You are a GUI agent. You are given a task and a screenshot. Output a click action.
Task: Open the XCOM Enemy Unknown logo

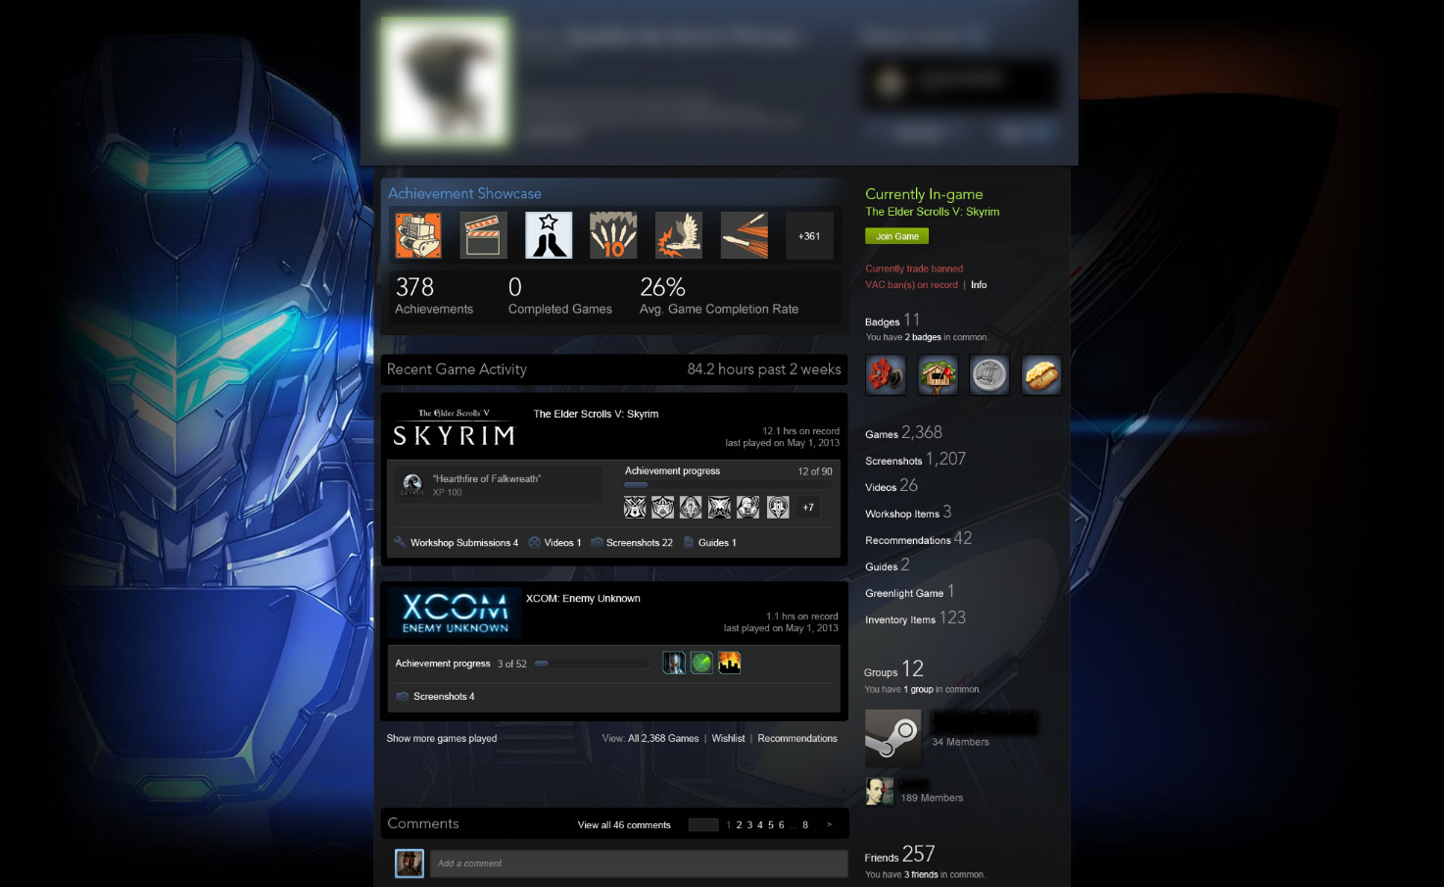tap(455, 613)
